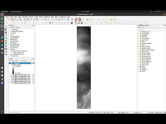Image resolution: width=166 pixels, height=124 pixels.
Task: Click the Browser panel Collapse All icon
Action: [x=17, y=27]
